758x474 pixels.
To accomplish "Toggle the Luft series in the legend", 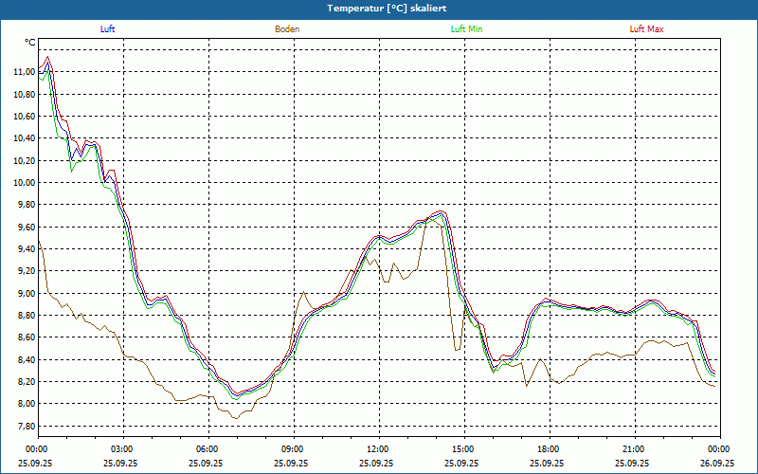I will (x=108, y=29).
